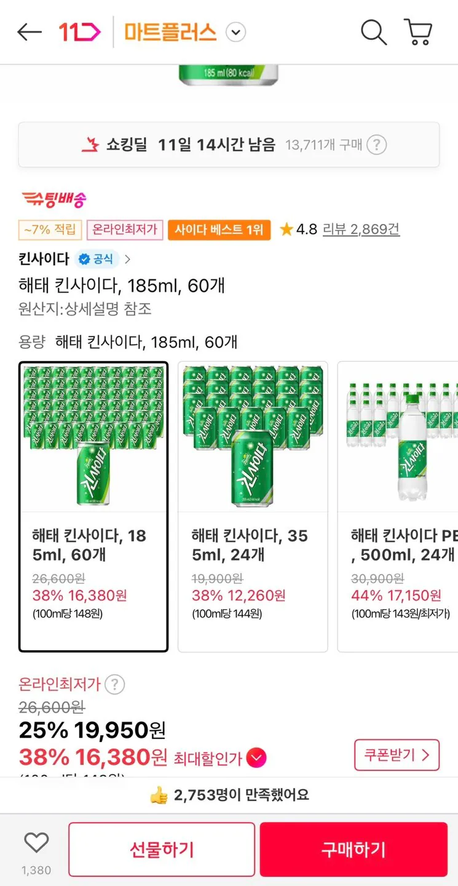Open the purchase count help question mark
Viewport: 458px width, 886px height.
click(376, 145)
